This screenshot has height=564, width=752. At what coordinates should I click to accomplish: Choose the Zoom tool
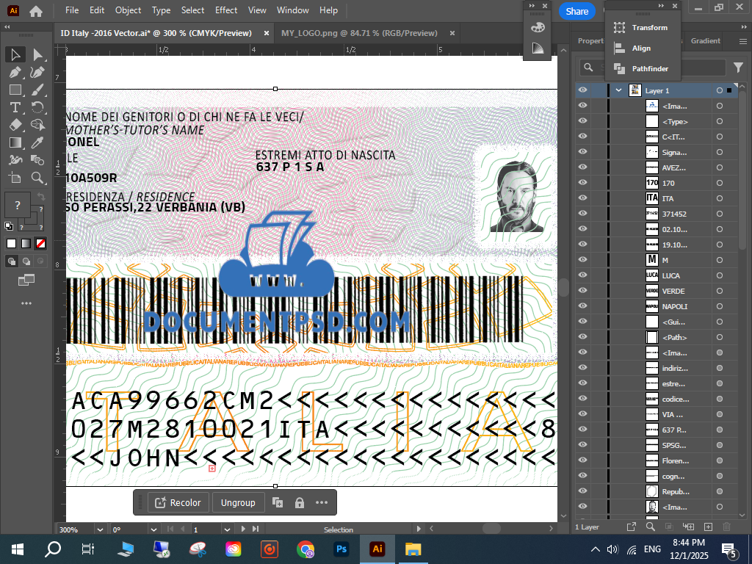(37, 178)
